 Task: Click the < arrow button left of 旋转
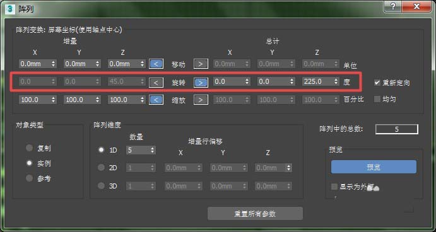click(156, 83)
